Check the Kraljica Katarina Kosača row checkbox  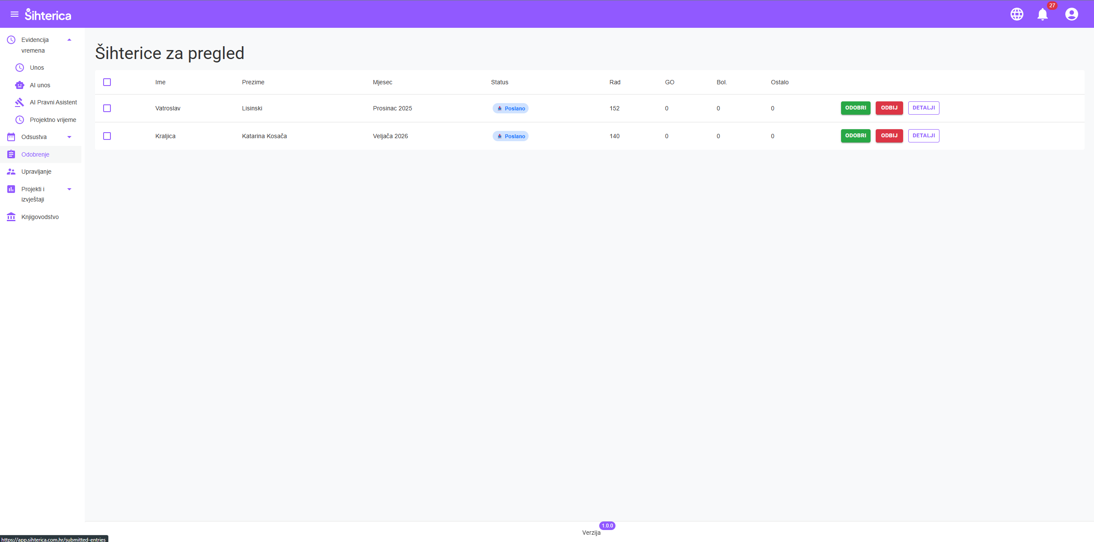(107, 136)
